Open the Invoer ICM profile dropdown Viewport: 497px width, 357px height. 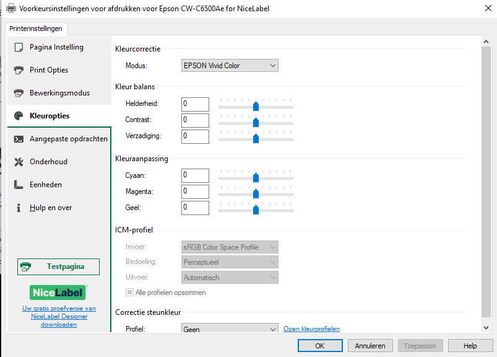[x=230, y=247]
